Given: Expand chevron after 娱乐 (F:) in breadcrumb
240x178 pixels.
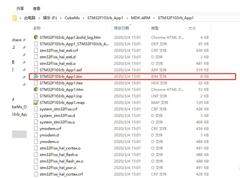Looking at the screenshot, I should [x=61, y=18].
